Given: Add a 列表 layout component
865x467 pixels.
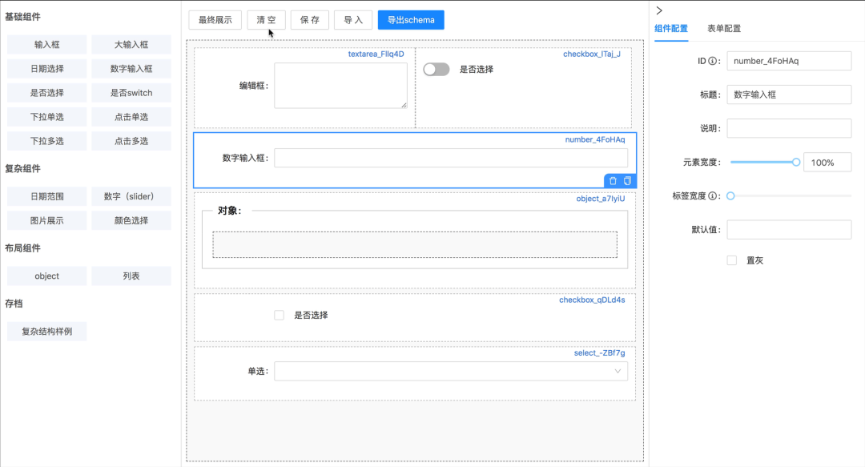Looking at the screenshot, I should pos(131,276).
